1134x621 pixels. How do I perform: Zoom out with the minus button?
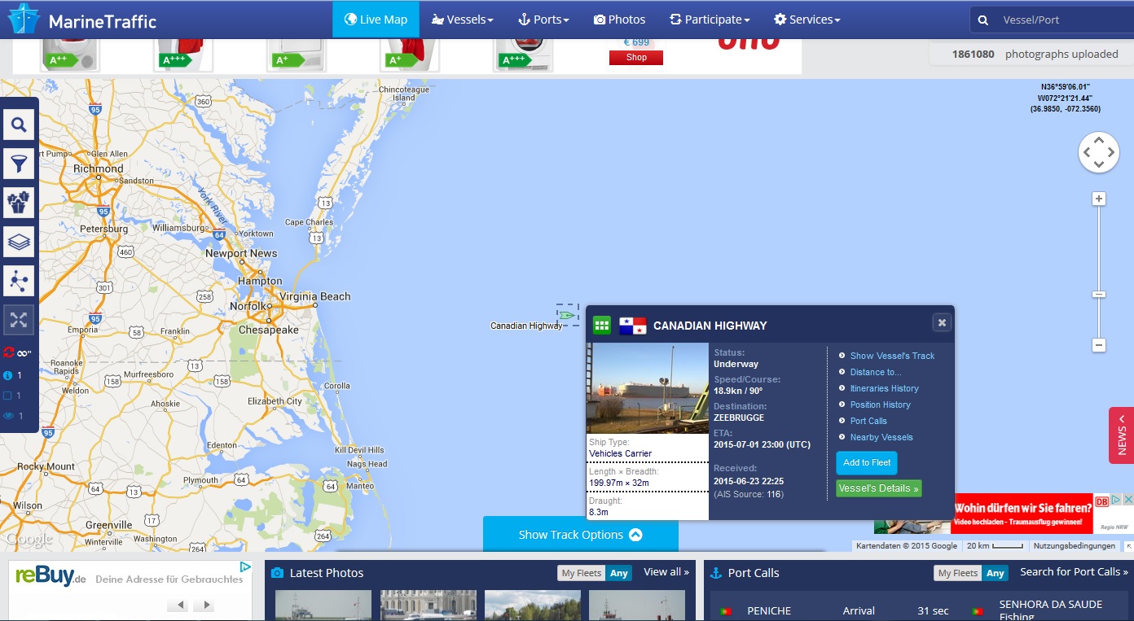[1099, 345]
